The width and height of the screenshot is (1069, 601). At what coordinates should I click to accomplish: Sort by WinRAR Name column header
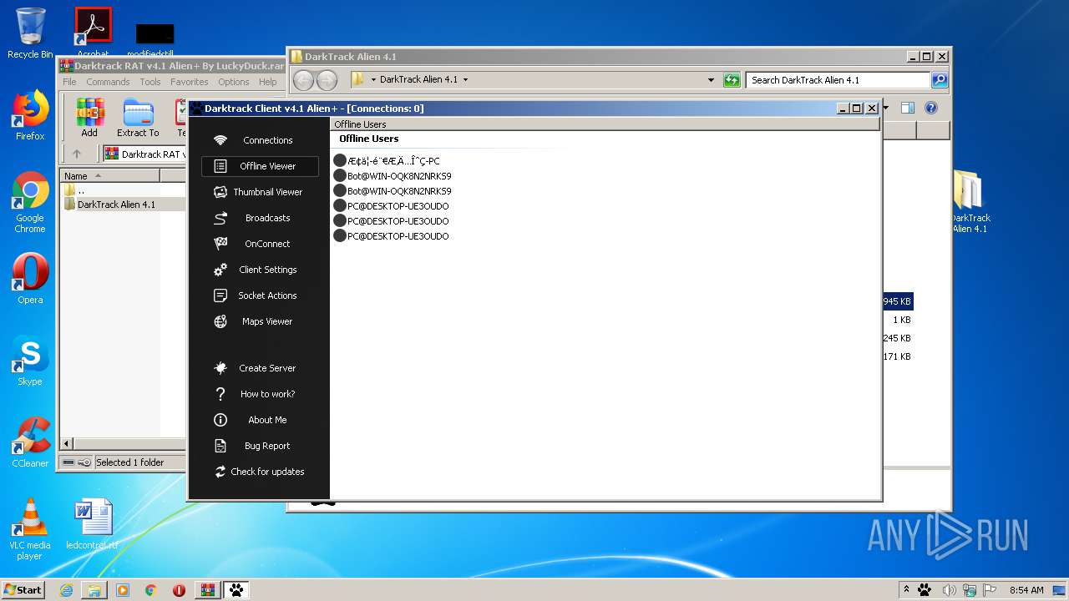(x=109, y=176)
